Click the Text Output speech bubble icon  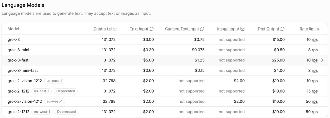[283, 29]
